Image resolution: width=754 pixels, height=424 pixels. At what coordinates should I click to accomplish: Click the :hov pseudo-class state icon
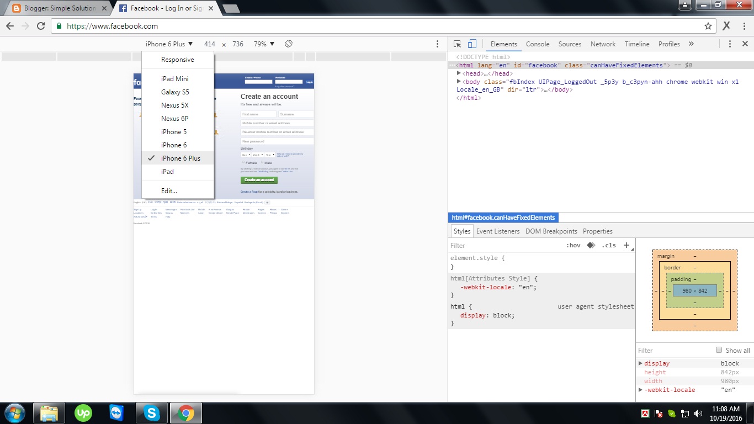point(574,245)
